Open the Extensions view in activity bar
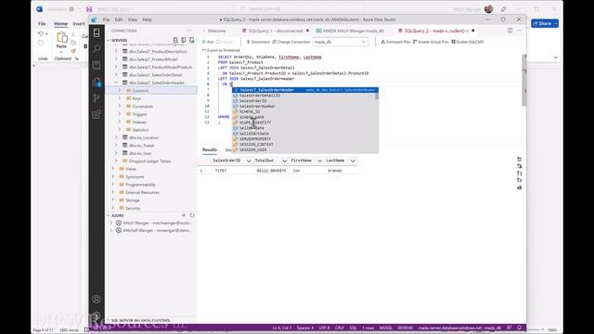Image resolution: width=594 pixels, height=334 pixels. click(x=97, y=114)
